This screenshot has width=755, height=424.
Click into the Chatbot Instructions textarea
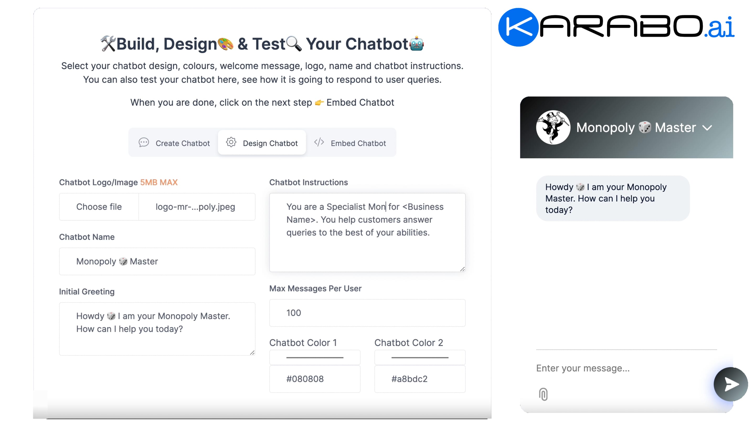367,232
